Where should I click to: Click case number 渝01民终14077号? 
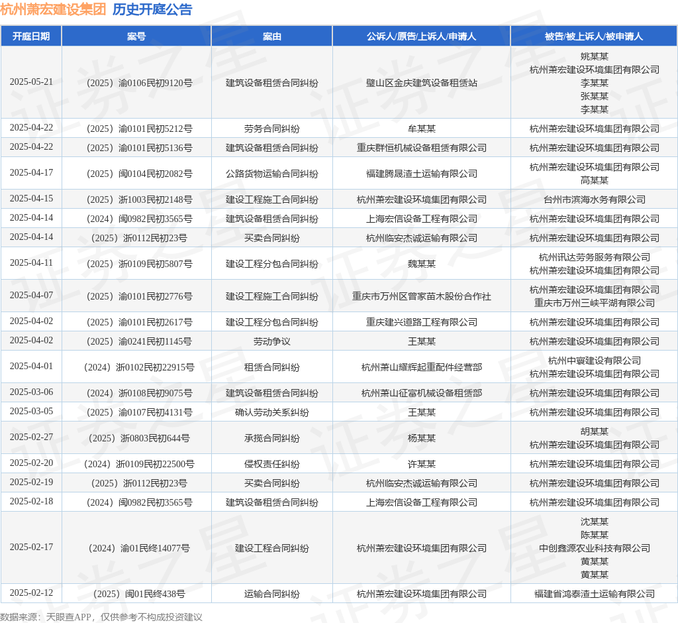click(139, 548)
